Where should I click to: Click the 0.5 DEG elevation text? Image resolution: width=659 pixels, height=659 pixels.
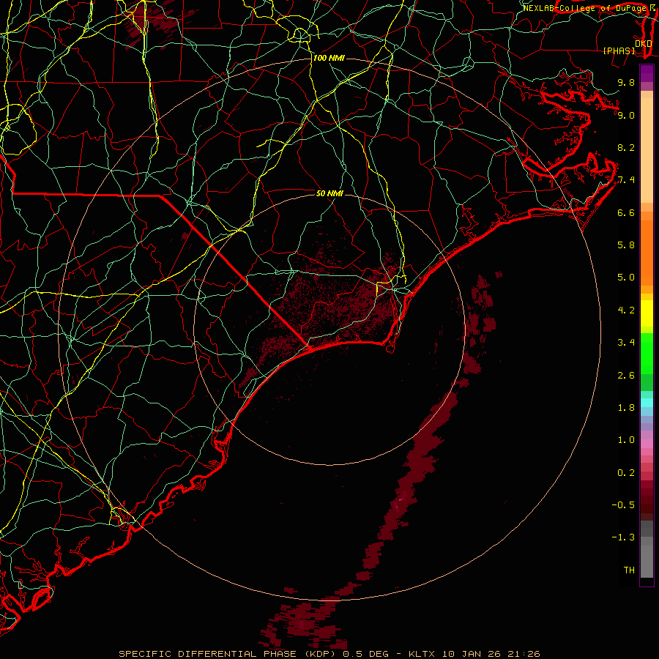pos(365,654)
